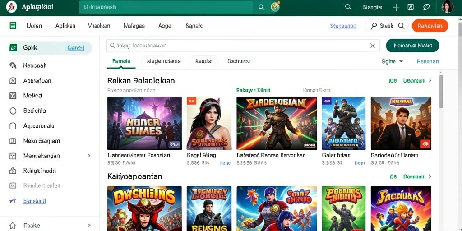This screenshot has height=231, width=462.
Task: Open the Galer brlam game thumbnail
Action: 343,123
